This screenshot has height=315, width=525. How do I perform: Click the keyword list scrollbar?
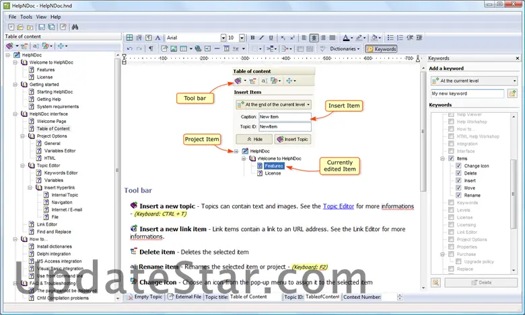[514, 193]
